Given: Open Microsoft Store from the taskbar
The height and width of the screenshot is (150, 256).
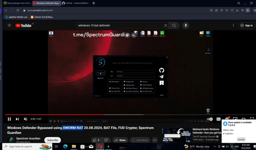Looking at the screenshot, I should (82, 146).
